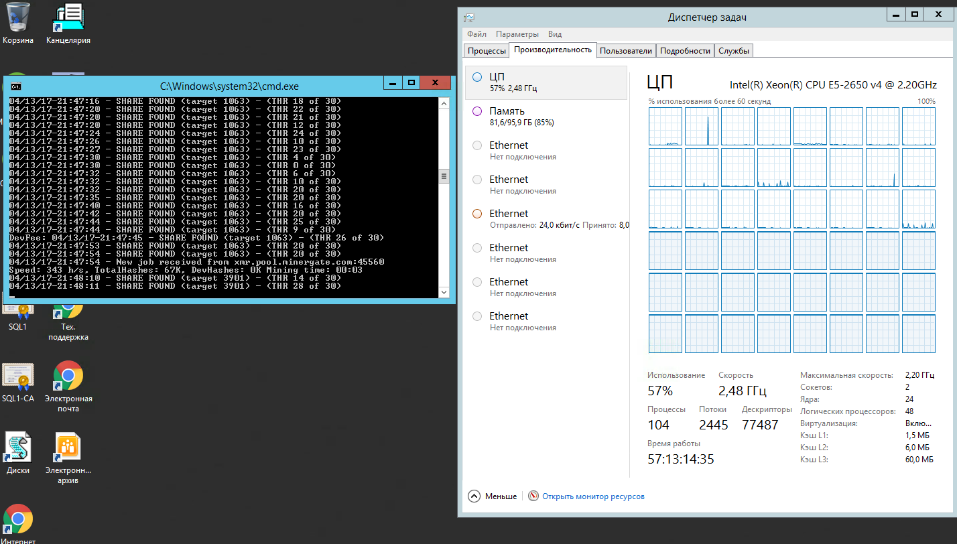
Task: Click the Ядра value 24
Action: [909, 399]
